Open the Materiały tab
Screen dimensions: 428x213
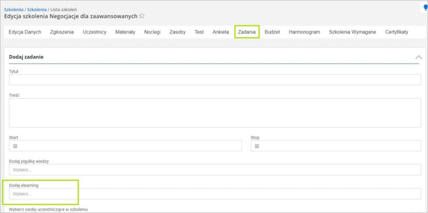tap(125, 32)
